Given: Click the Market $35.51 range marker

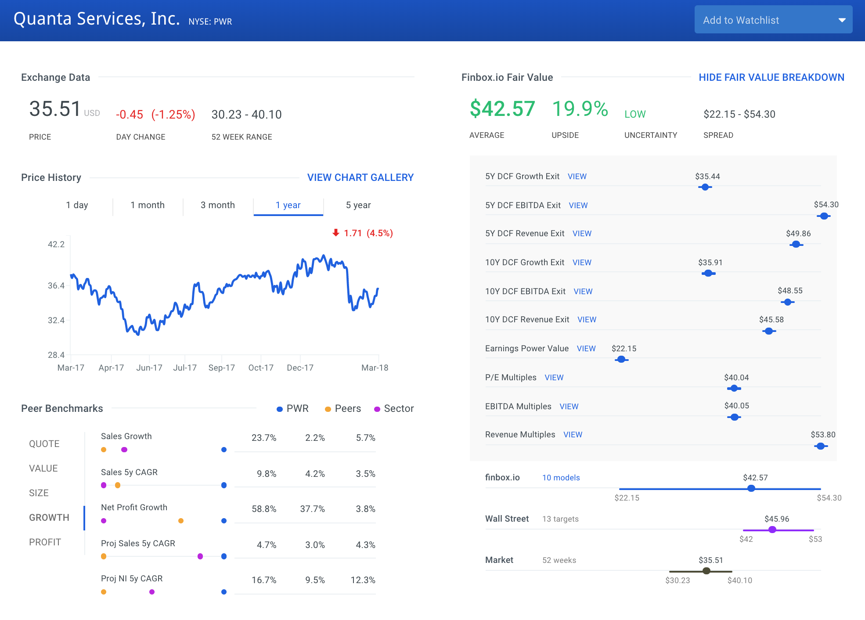Looking at the screenshot, I should (706, 571).
